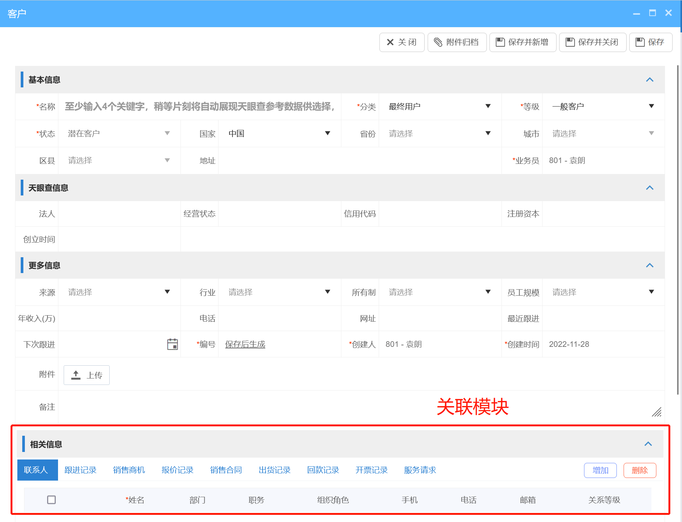The height and width of the screenshot is (522, 682).
Task: Toggle the select-all checkbox in contacts table
Action: [52, 500]
